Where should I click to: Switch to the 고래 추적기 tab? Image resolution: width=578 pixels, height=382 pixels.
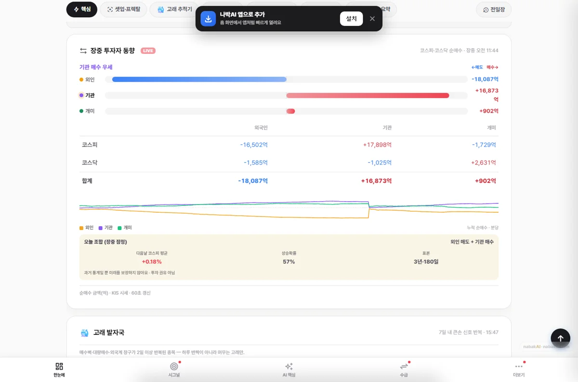(174, 10)
